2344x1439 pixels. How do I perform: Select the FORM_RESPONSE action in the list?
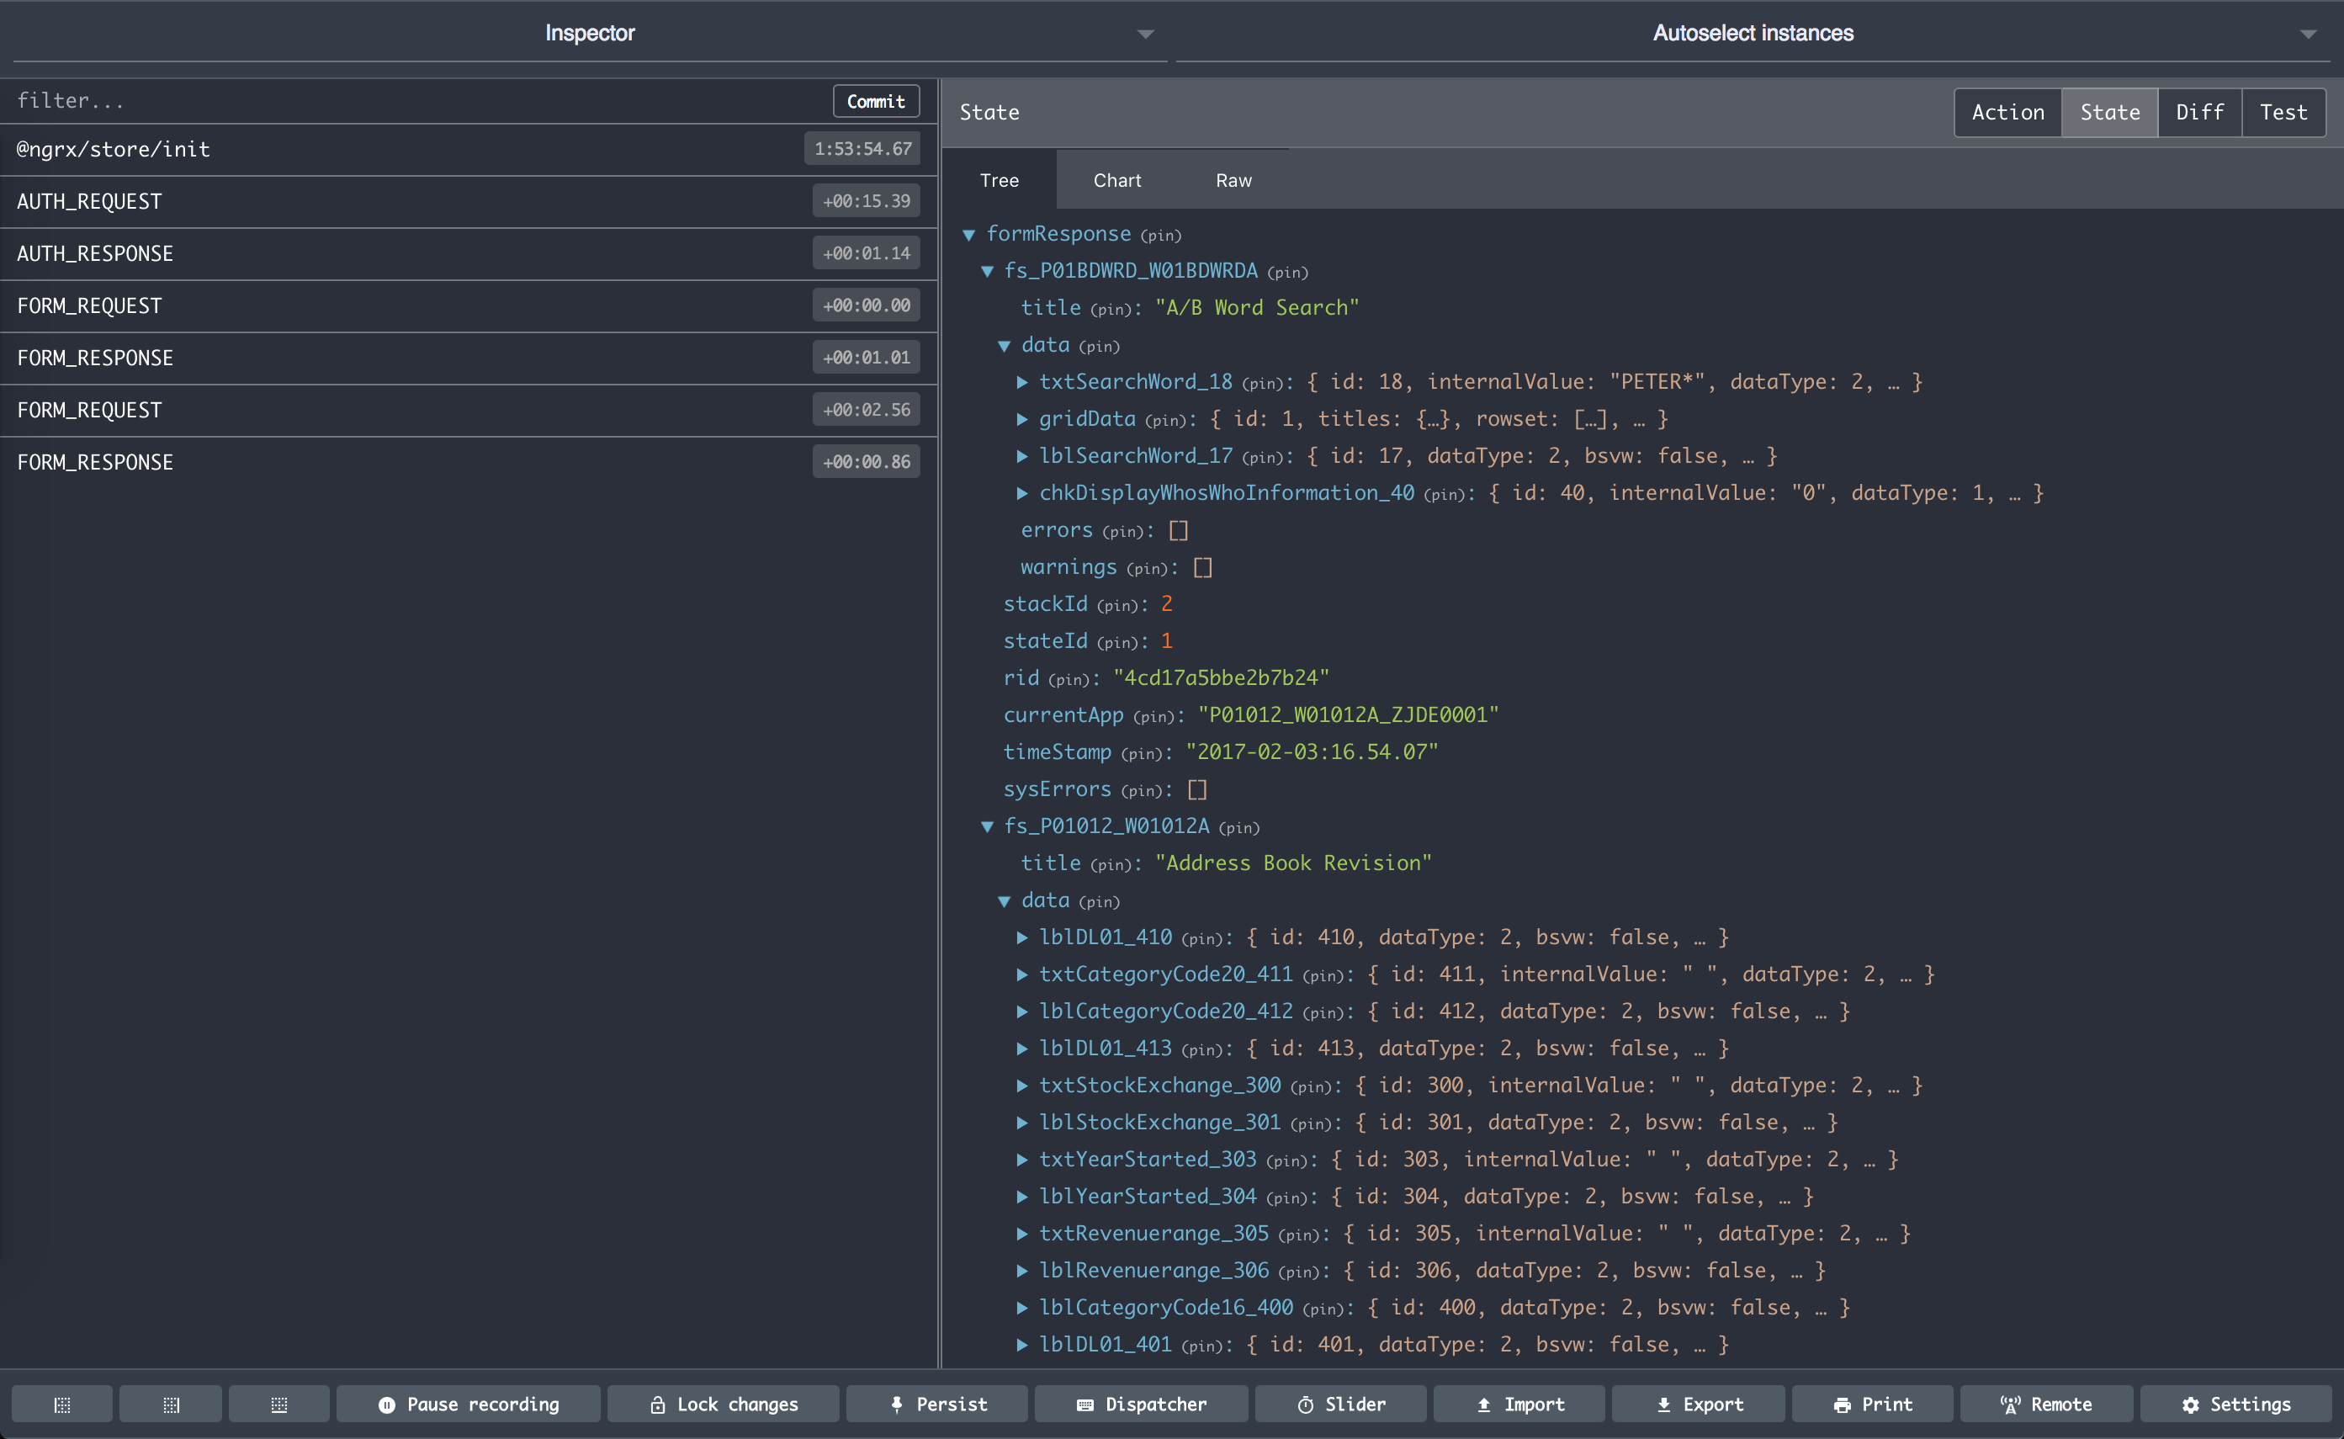click(x=380, y=357)
